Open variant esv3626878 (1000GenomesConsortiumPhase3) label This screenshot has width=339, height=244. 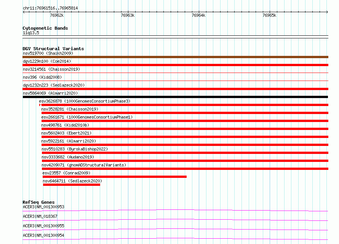click(85, 101)
